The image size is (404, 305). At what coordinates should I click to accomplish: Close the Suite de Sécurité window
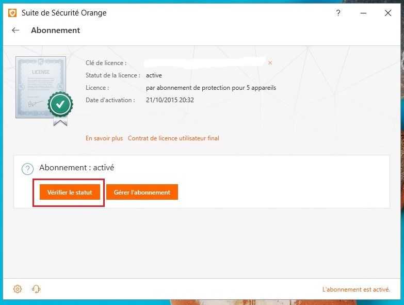[x=388, y=13]
